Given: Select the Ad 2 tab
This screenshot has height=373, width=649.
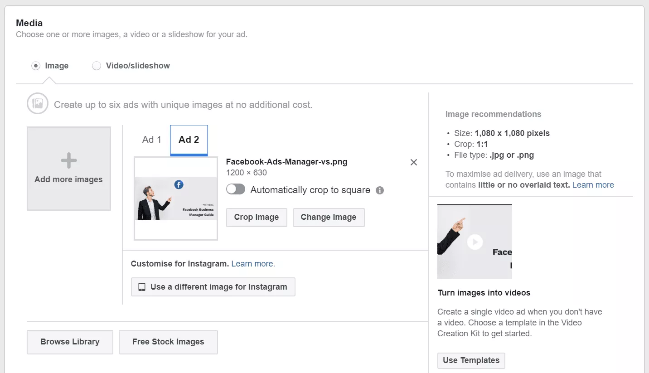Looking at the screenshot, I should click(189, 140).
